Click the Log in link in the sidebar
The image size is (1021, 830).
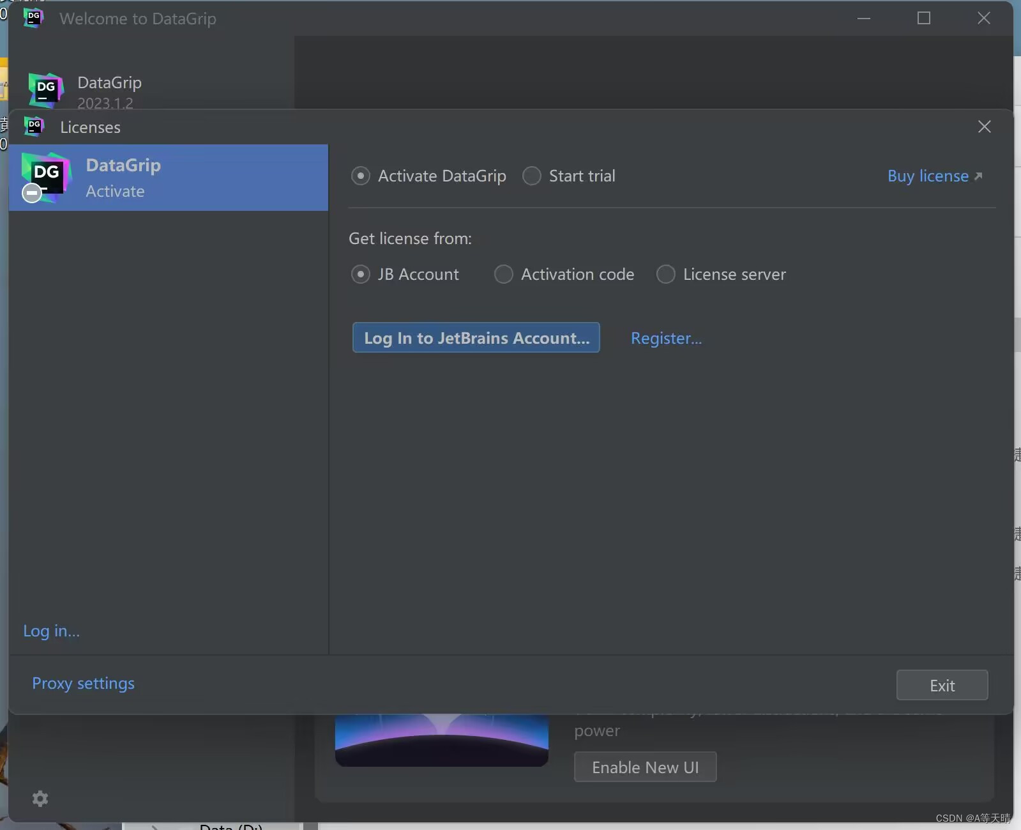pyautogui.click(x=52, y=631)
